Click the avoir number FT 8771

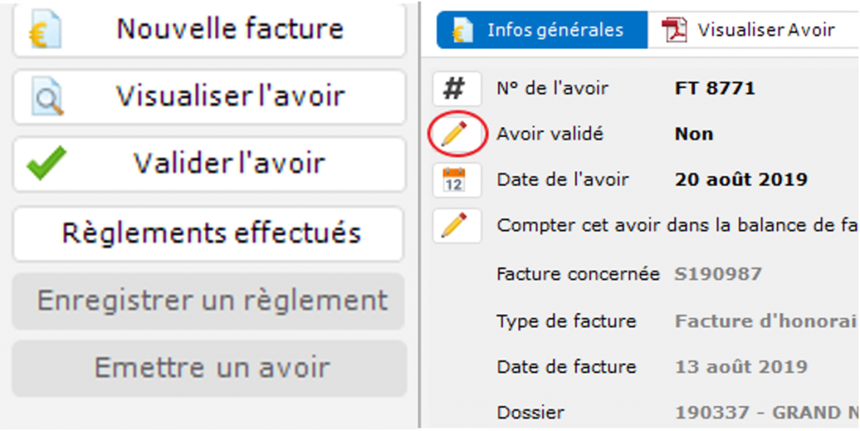point(703,88)
